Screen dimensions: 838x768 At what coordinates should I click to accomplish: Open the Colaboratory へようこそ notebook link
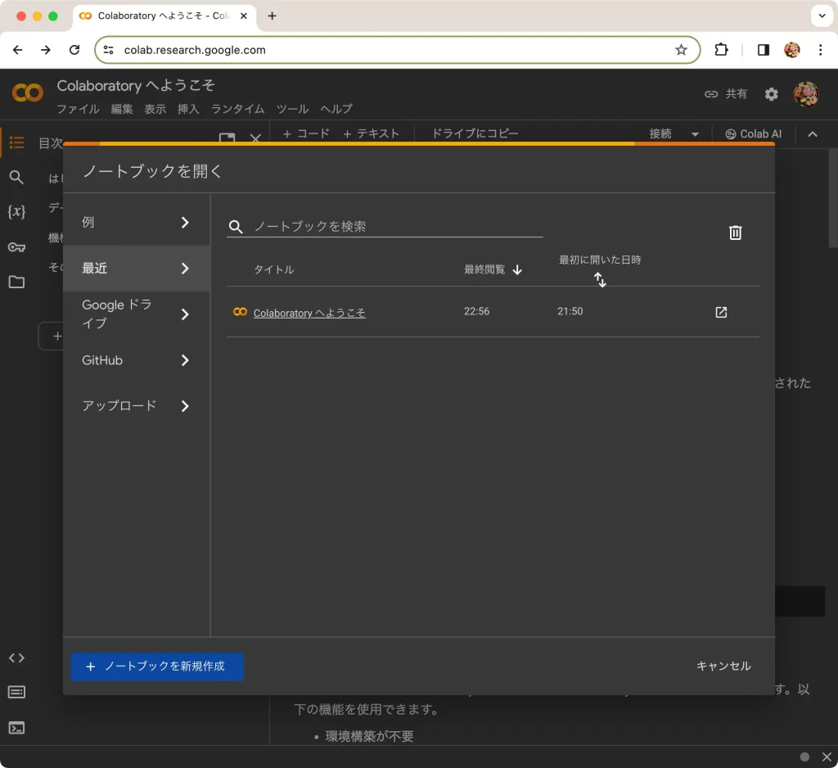pyautogui.click(x=309, y=313)
